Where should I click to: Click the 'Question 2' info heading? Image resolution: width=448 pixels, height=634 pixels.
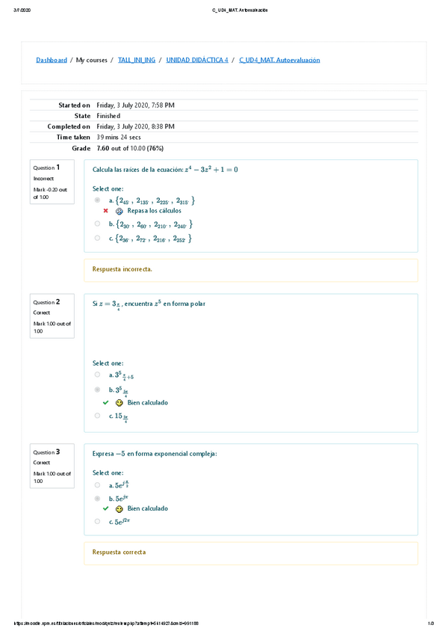(x=46, y=302)
